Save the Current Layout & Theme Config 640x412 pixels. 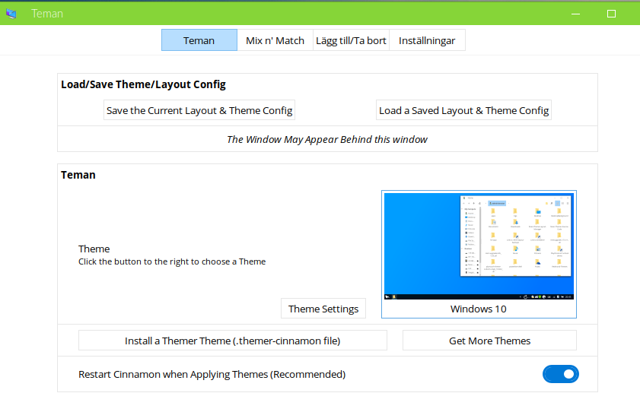(199, 110)
